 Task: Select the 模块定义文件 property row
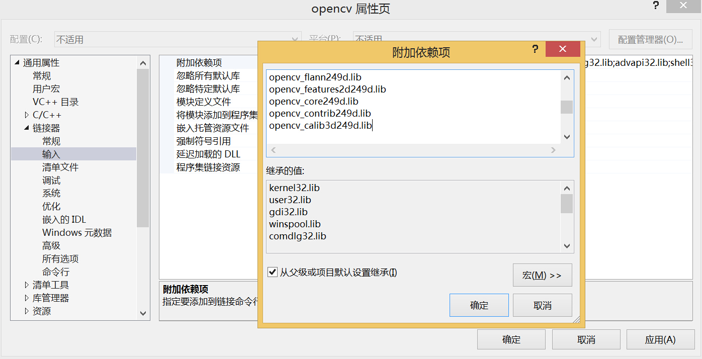pyautogui.click(x=204, y=102)
